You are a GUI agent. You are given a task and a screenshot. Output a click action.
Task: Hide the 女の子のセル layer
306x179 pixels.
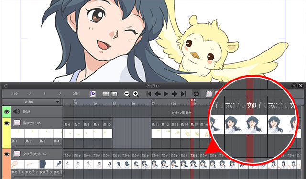6,154
